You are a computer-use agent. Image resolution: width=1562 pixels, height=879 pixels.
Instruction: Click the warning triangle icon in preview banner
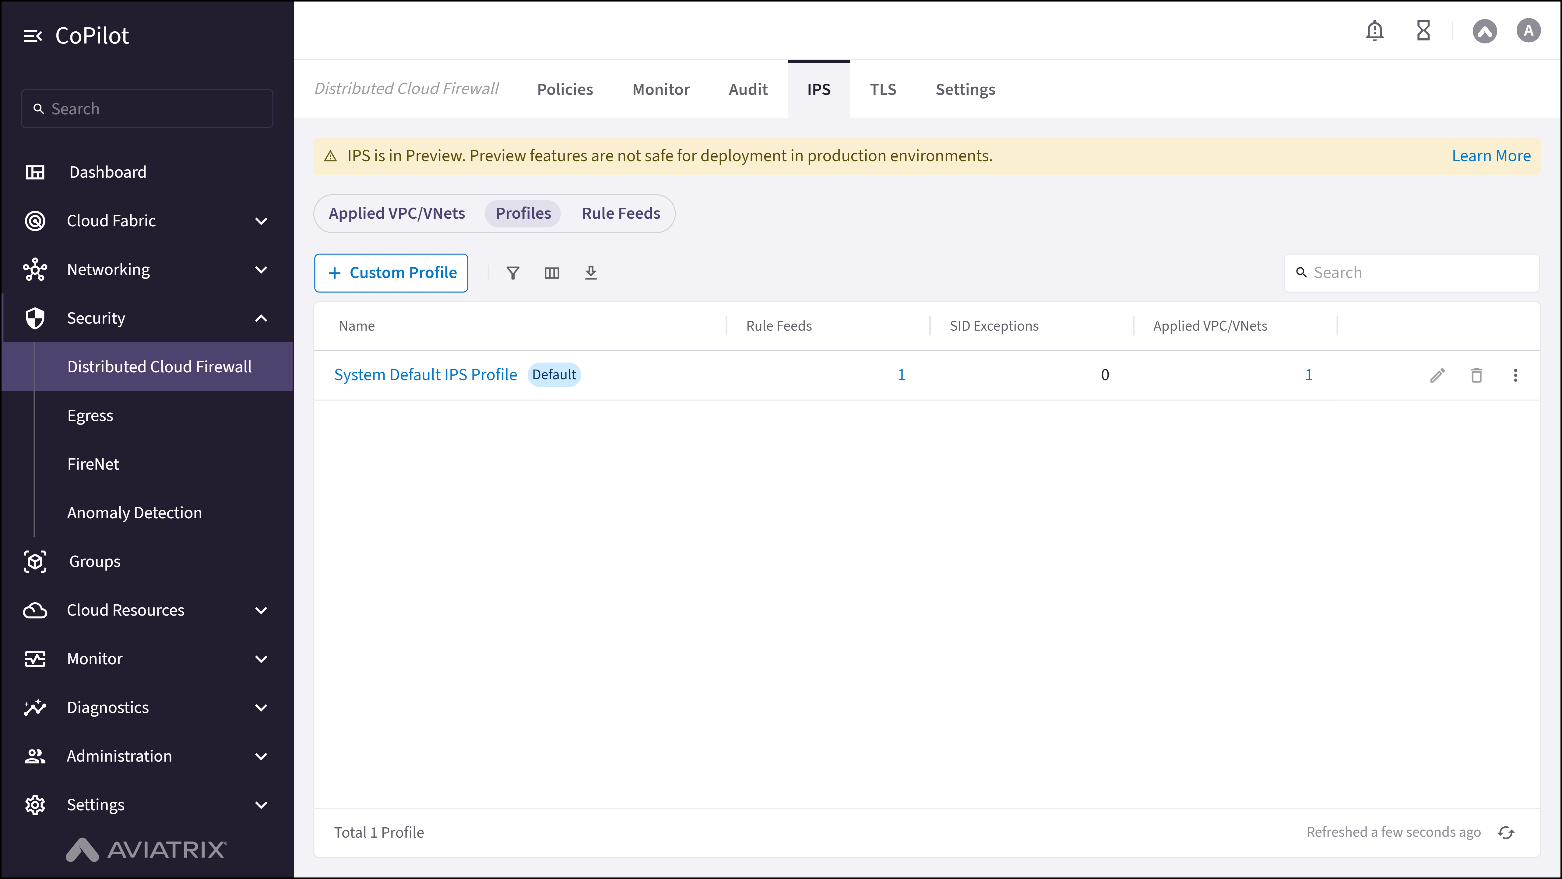(330, 156)
